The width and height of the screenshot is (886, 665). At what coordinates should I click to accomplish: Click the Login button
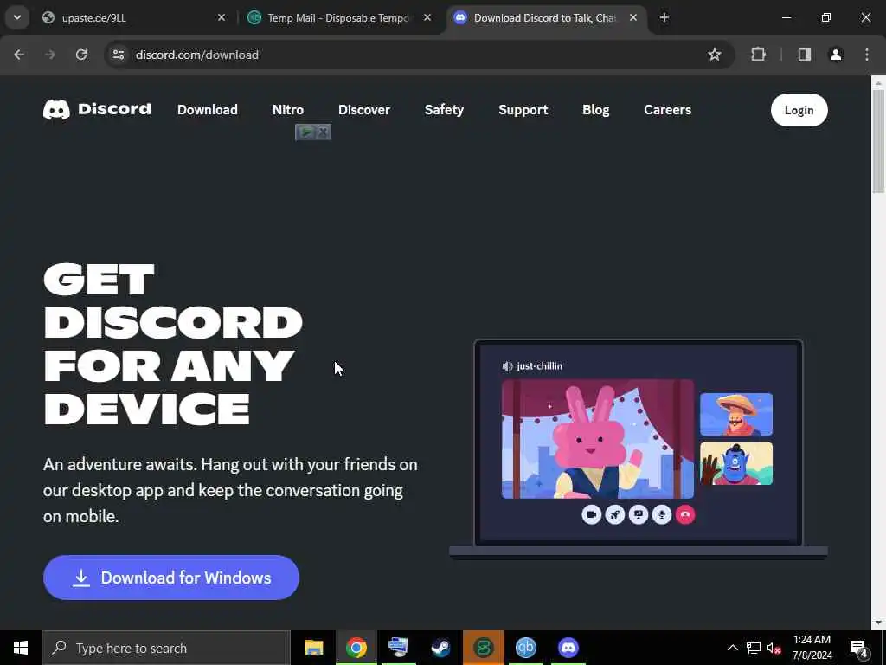click(x=799, y=110)
